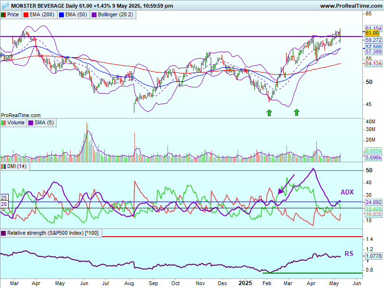Click the purple diagonal arrow in DMI panel
The width and height of the screenshot is (384, 288).
pyautogui.click(x=286, y=185)
